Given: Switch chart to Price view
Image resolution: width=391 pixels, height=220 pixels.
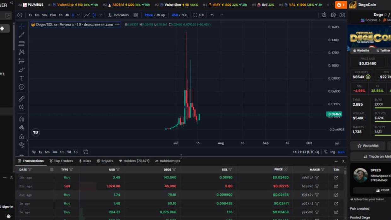Looking at the screenshot, I should click(149, 15).
